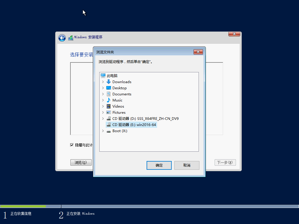Click the green progress bar at bottom
Image resolution: width=299 pixels, height=224 pixels.
(x=23, y=206)
